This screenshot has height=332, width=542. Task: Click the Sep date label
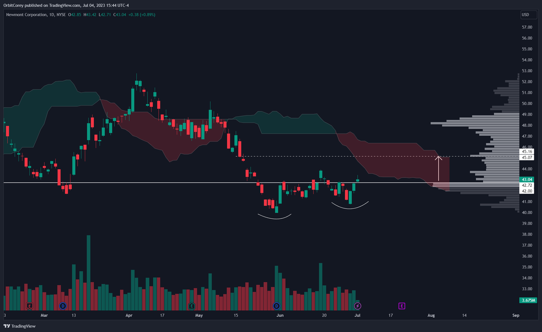[x=516, y=316]
